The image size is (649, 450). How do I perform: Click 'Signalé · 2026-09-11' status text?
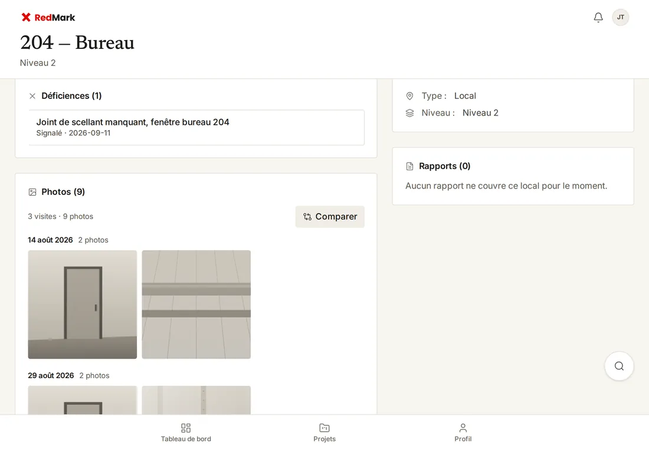73,133
